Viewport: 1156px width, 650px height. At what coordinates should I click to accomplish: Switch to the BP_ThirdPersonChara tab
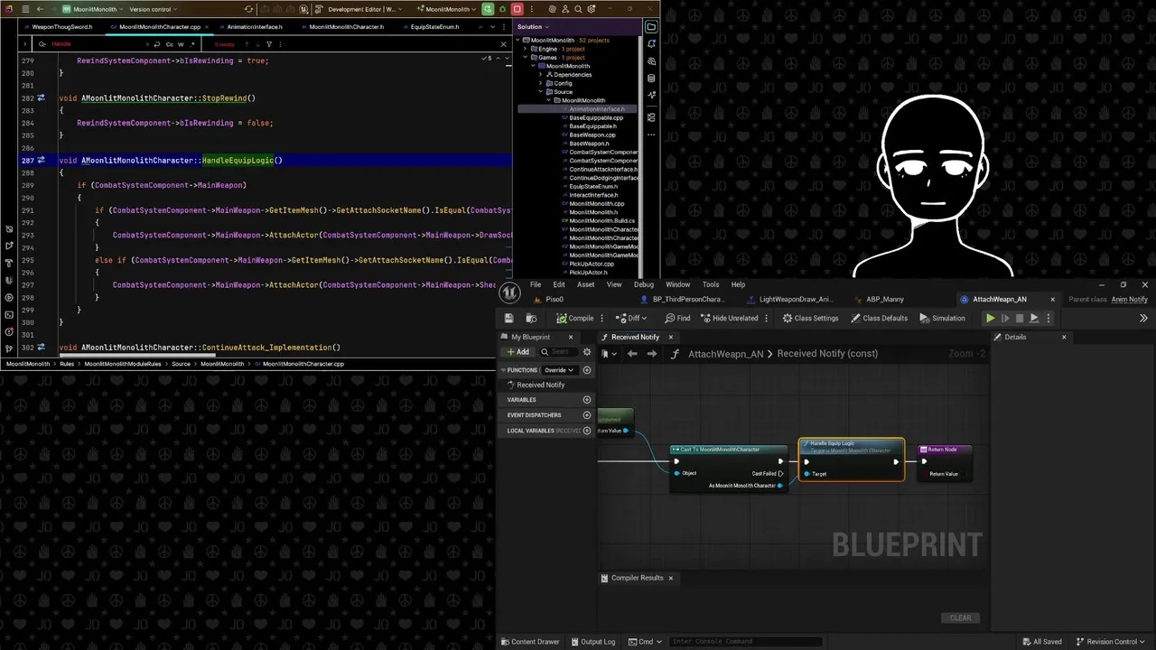[688, 299]
